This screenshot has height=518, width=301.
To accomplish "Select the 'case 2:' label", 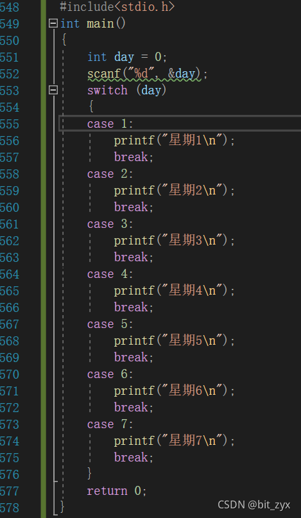I will (110, 174).
